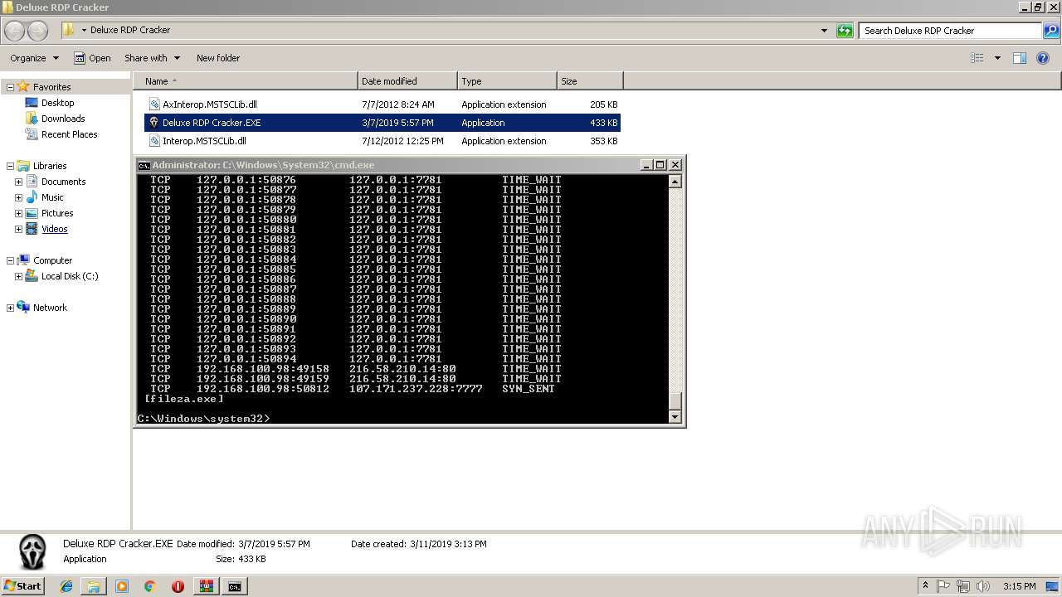1062x597 pixels.
Task: Open the Share with dropdown
Action: click(x=152, y=58)
